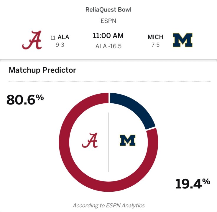Select the ESPN network label
This screenshot has height=212, width=217.
point(108,21)
